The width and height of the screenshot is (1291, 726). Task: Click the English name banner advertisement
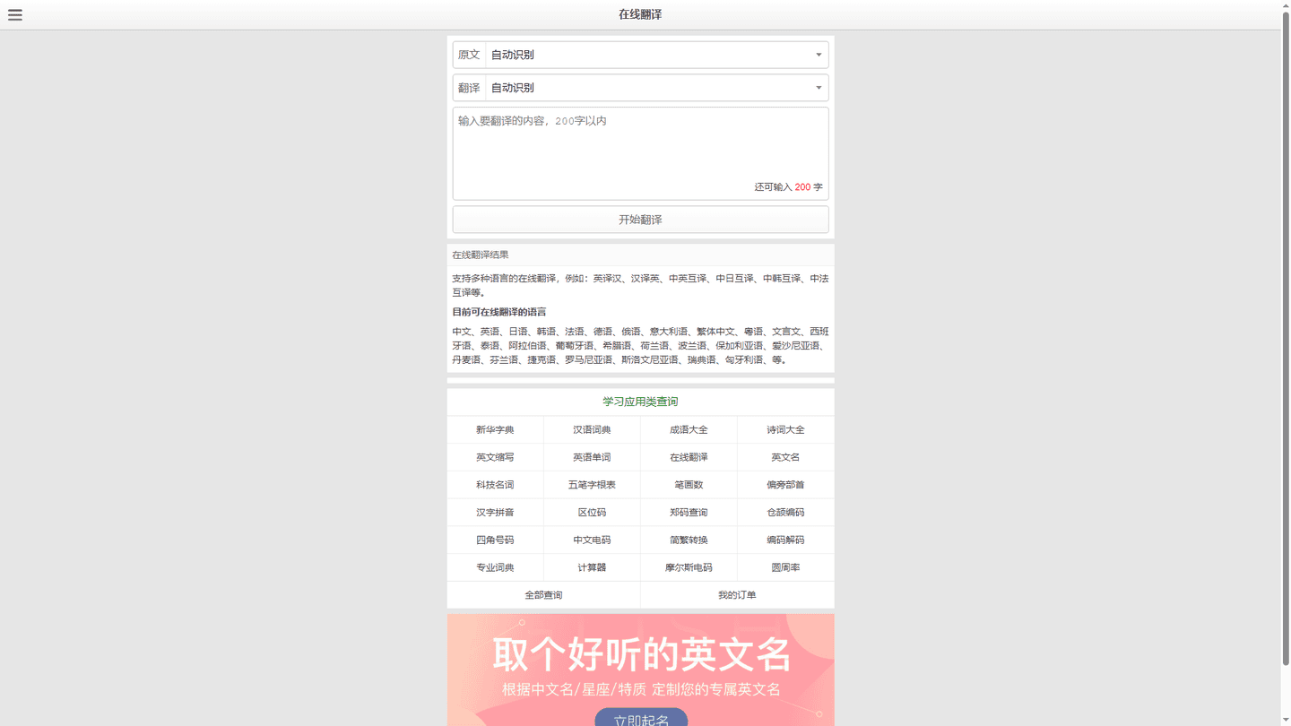pos(640,670)
